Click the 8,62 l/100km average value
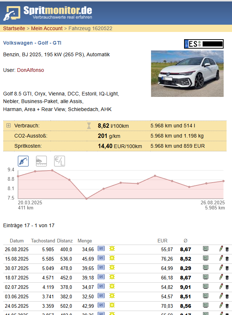The height and width of the screenshot is (315, 232). coord(113,126)
